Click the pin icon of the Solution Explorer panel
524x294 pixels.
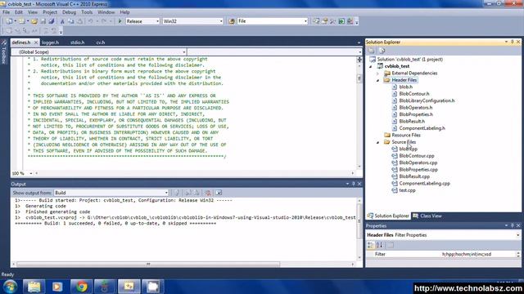(x=513, y=42)
